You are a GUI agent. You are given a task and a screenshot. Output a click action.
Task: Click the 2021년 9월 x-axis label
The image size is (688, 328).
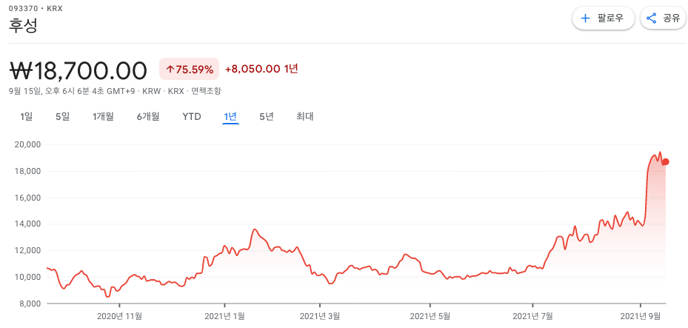pyautogui.click(x=641, y=315)
